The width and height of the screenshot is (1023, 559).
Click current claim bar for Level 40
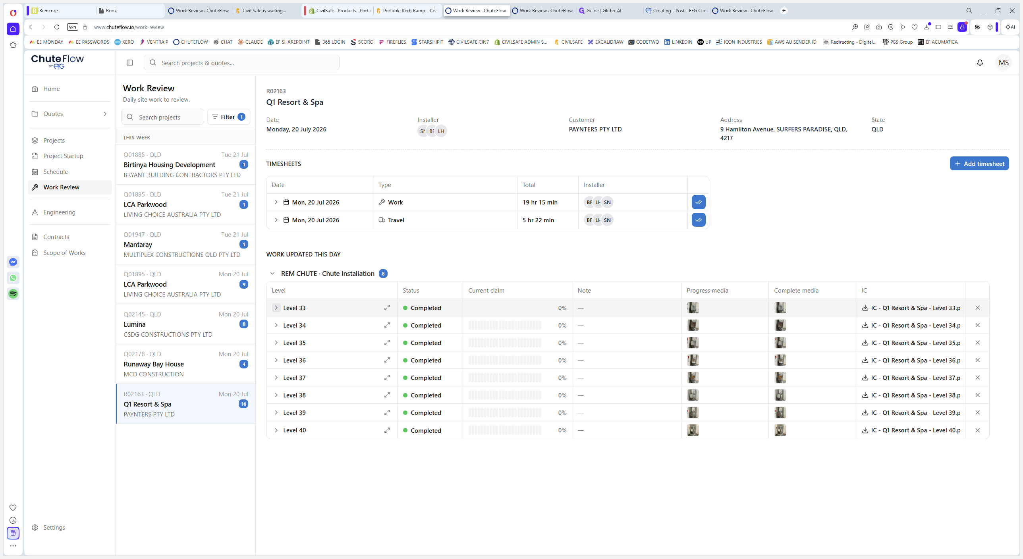pyautogui.click(x=504, y=430)
